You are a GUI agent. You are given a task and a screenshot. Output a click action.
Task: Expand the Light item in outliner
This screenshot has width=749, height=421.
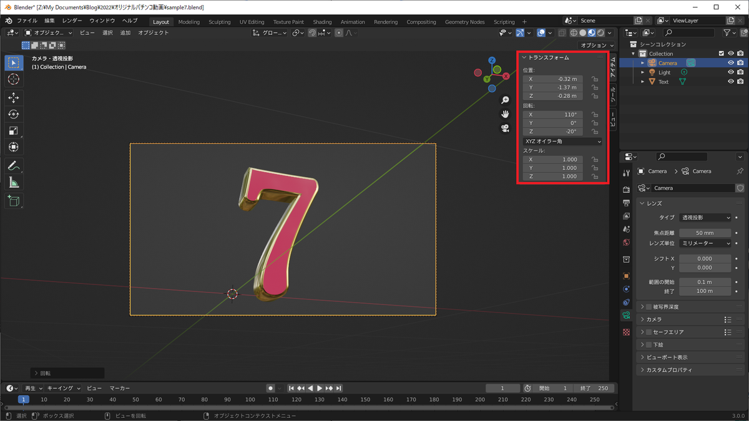[643, 72]
